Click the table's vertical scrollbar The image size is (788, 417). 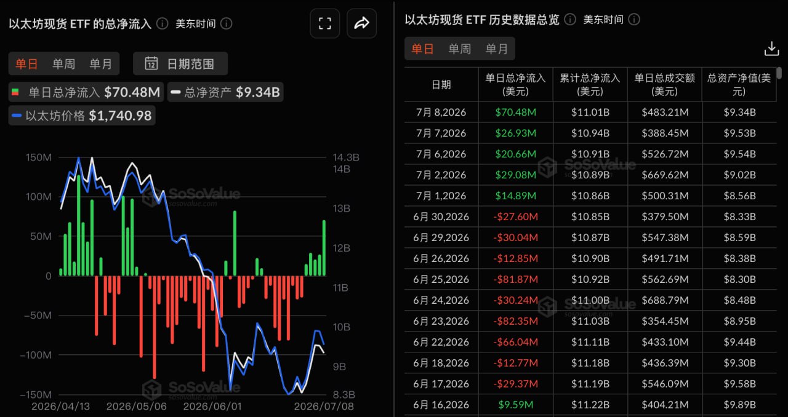[779, 73]
